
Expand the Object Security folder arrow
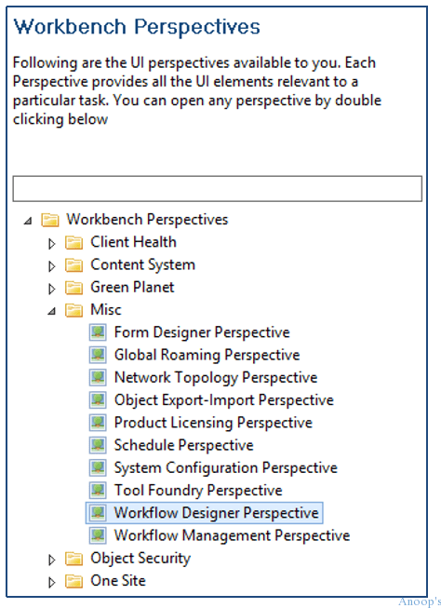[51, 560]
